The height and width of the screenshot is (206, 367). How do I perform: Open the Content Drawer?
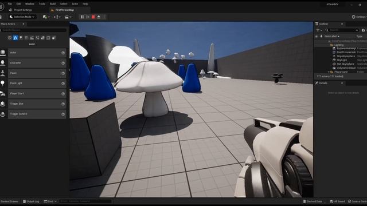pyautogui.click(x=9, y=201)
